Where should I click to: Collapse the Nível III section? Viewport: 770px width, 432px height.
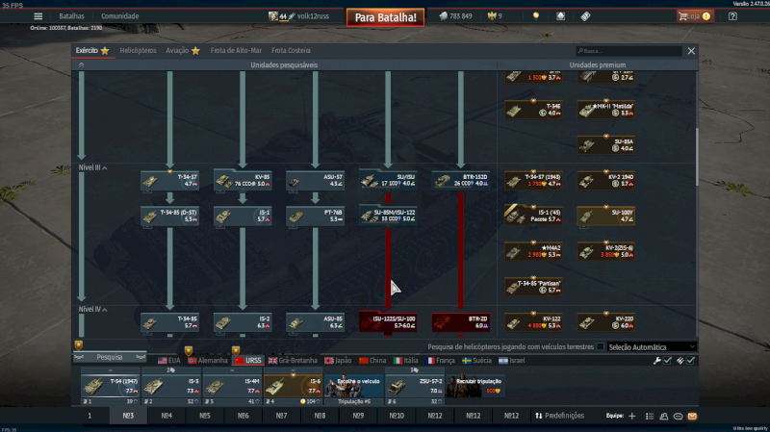[x=92, y=167]
